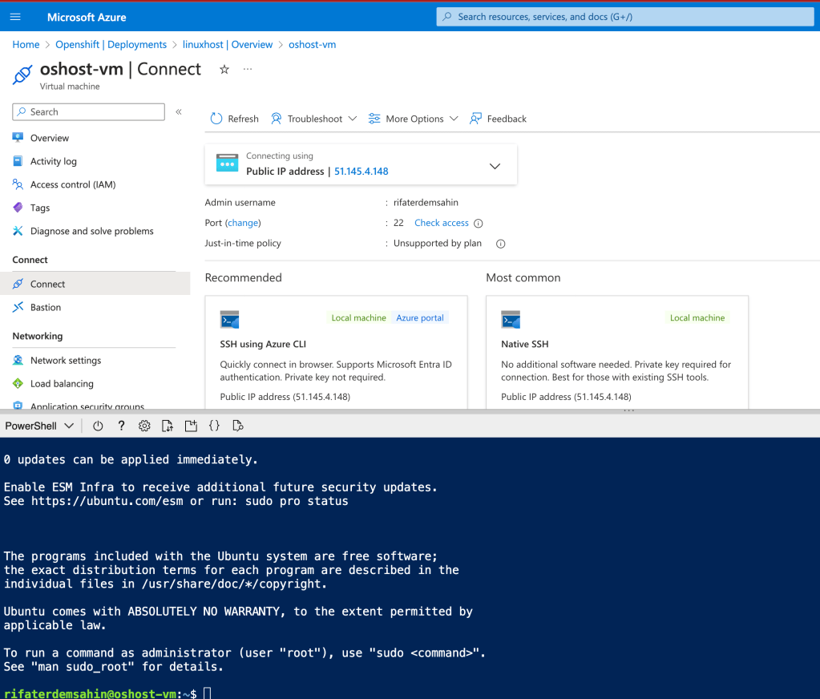
Task: Open linuxhost | Overview breadcrumb link
Action: pyautogui.click(x=228, y=44)
